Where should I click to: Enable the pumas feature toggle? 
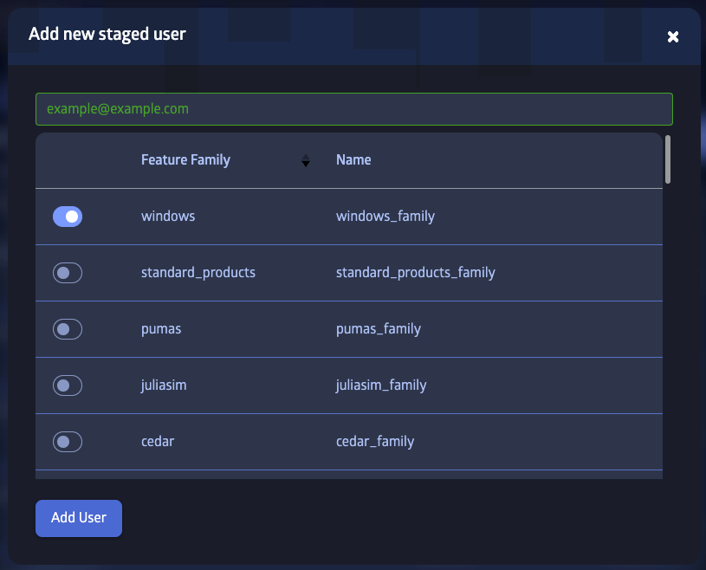click(68, 328)
